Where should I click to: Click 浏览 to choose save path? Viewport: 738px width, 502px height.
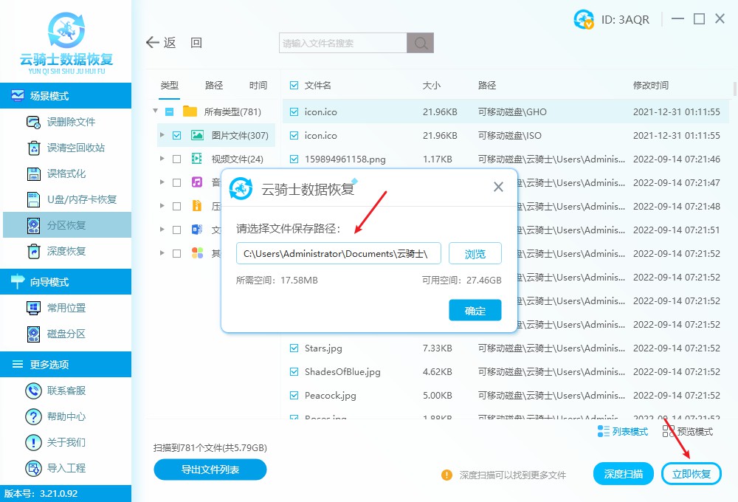[475, 253]
